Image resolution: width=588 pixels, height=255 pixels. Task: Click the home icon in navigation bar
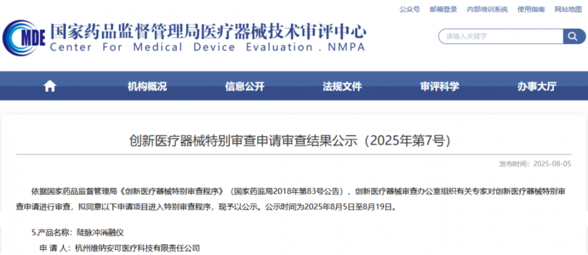click(50, 86)
